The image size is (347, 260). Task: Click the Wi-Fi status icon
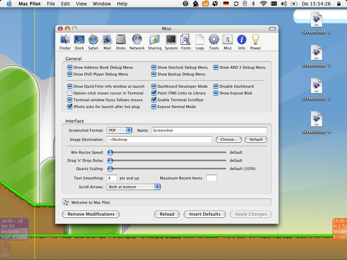[263, 4]
